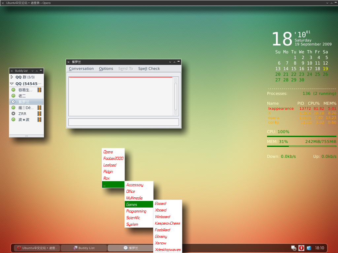Start KasparovChess from the Games submenu
This screenshot has width=338, height=253.
tap(168, 223)
